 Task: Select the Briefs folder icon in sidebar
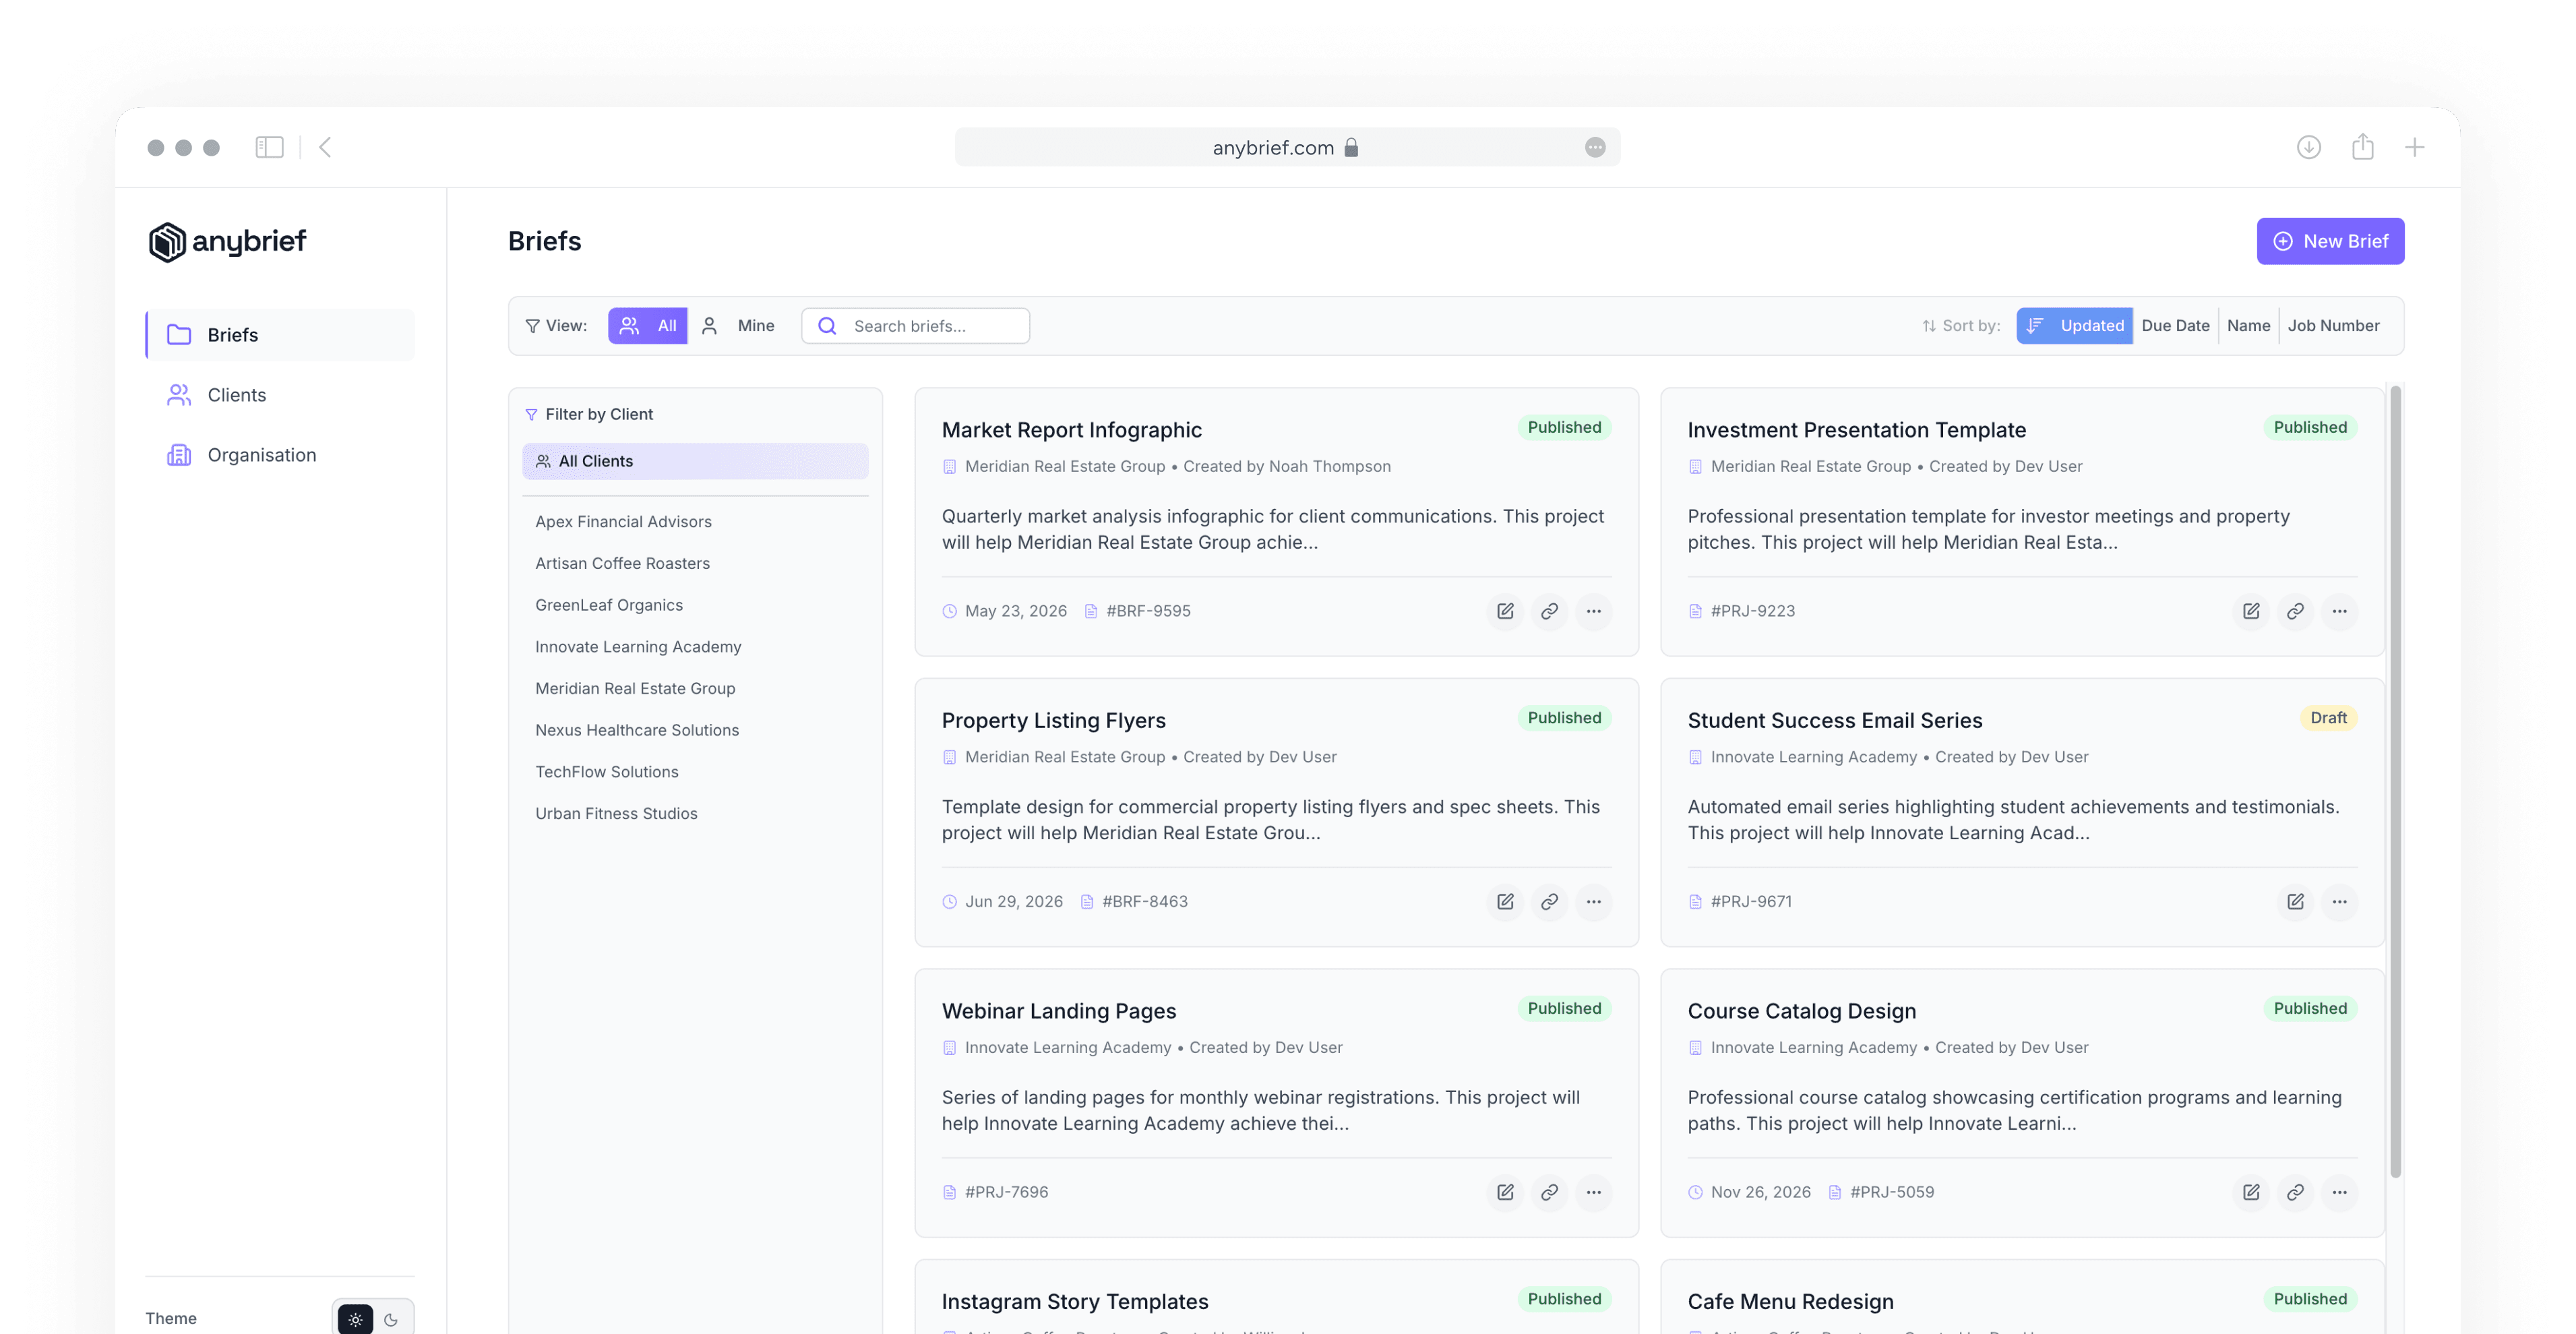coord(180,335)
